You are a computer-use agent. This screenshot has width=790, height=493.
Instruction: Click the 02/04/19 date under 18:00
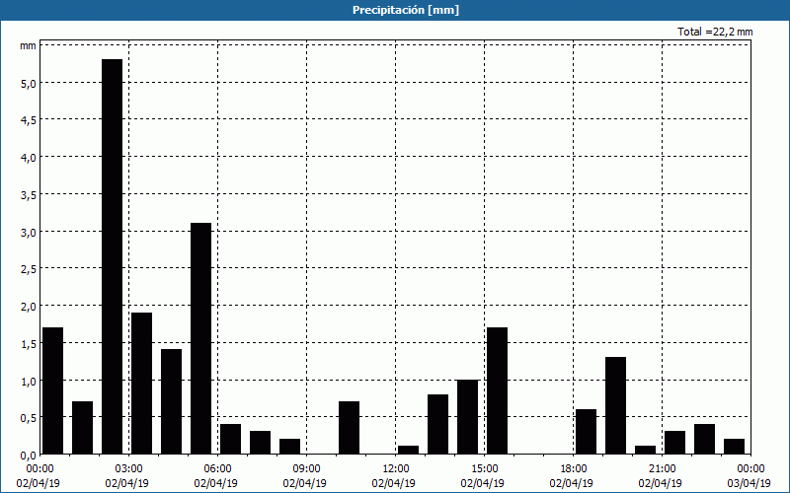click(x=572, y=483)
